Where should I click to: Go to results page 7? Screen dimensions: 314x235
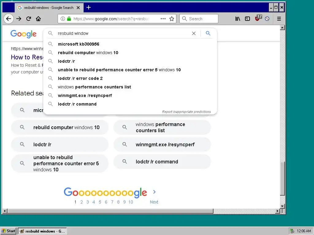click(x=112, y=202)
